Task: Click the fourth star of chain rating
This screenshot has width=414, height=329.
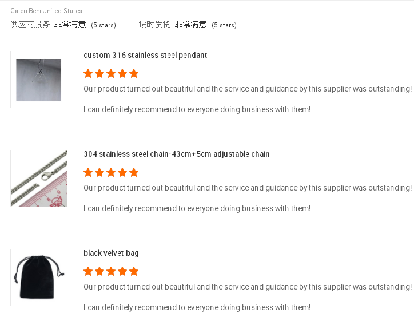Action: [122, 172]
